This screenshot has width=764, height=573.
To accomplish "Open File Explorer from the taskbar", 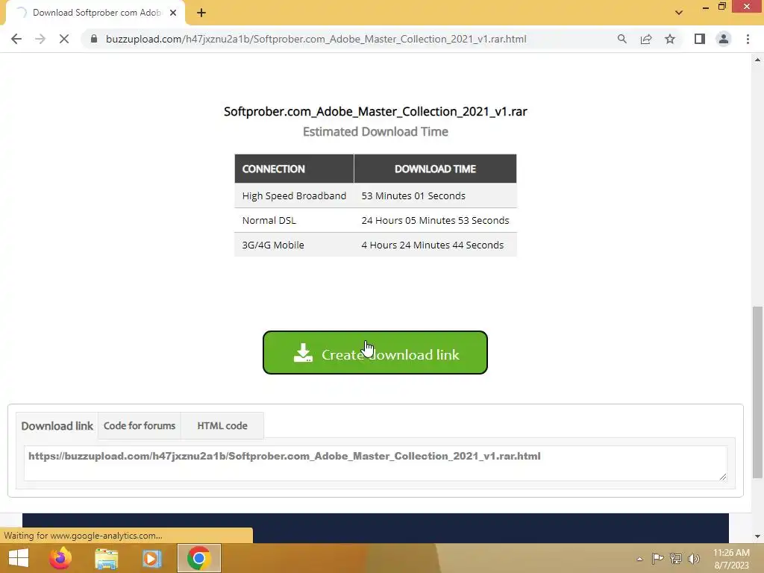I will (x=106, y=558).
